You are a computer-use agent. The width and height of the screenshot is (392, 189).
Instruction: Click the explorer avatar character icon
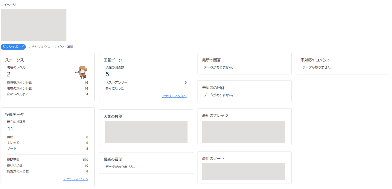[82, 72]
